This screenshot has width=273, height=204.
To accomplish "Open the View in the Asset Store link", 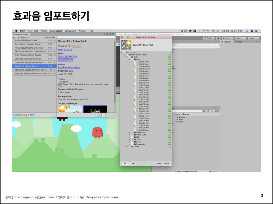I will tap(68, 56).
